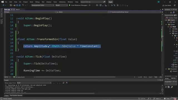This screenshot has height=100, width=178.
Task: Open Show output from Build dropdown
Action: [34, 83]
